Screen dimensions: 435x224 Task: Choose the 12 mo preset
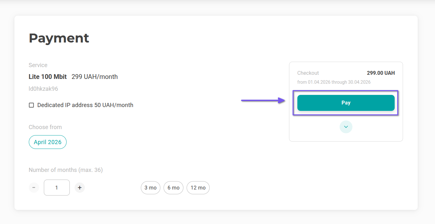[x=198, y=188]
